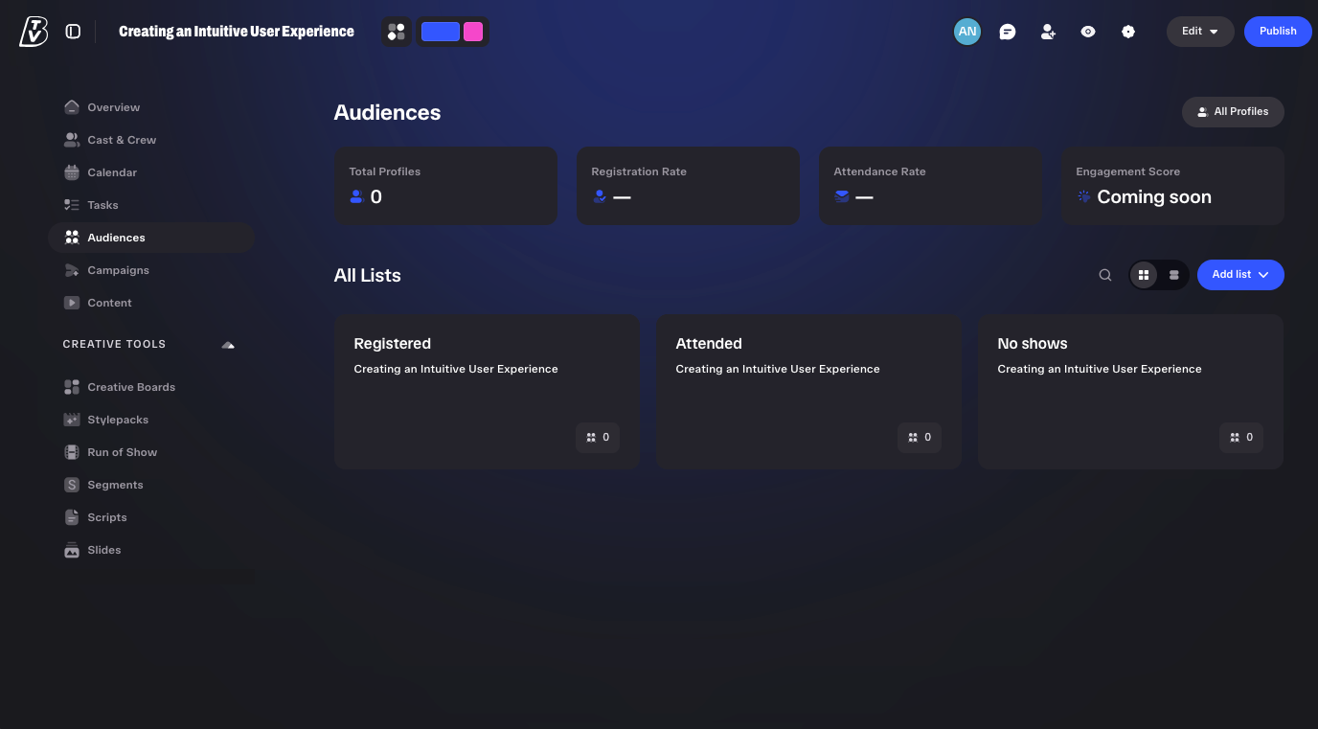Click the Publish button
Viewport: 1318px width, 729px height.
coord(1278,32)
